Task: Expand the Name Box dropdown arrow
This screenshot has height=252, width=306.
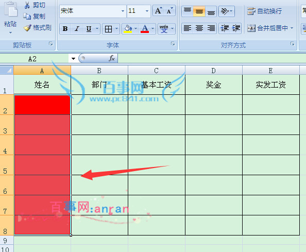Action: click(73, 59)
